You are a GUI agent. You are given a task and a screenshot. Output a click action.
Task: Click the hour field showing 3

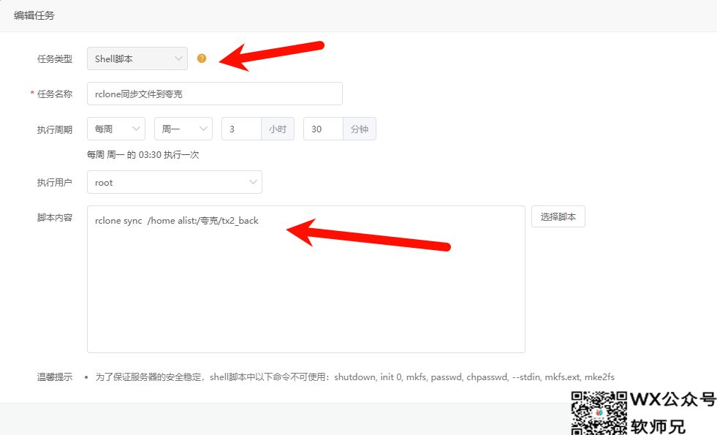pos(241,129)
